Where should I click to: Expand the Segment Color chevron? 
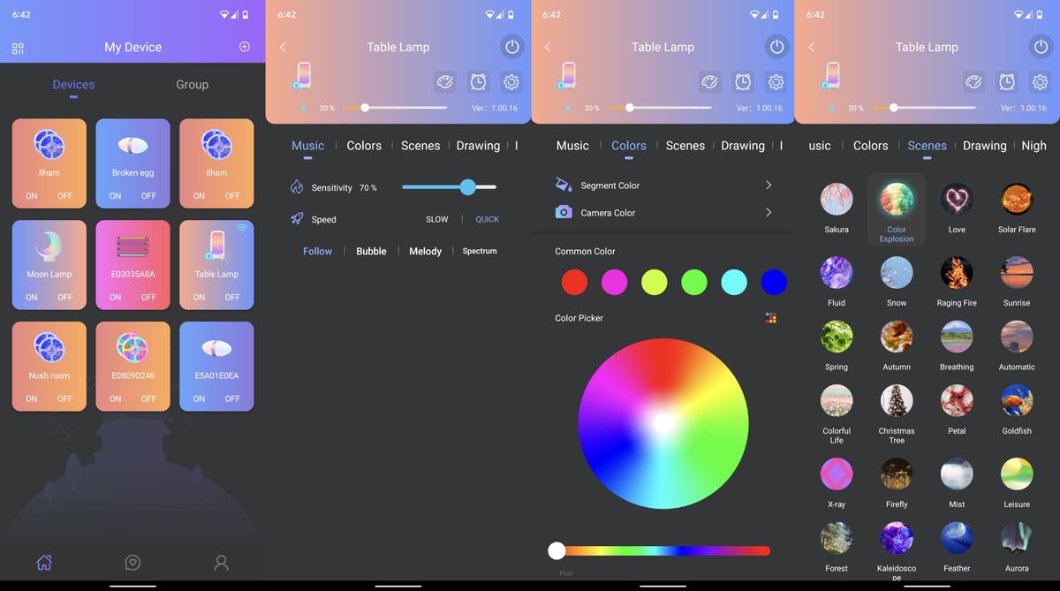point(768,186)
